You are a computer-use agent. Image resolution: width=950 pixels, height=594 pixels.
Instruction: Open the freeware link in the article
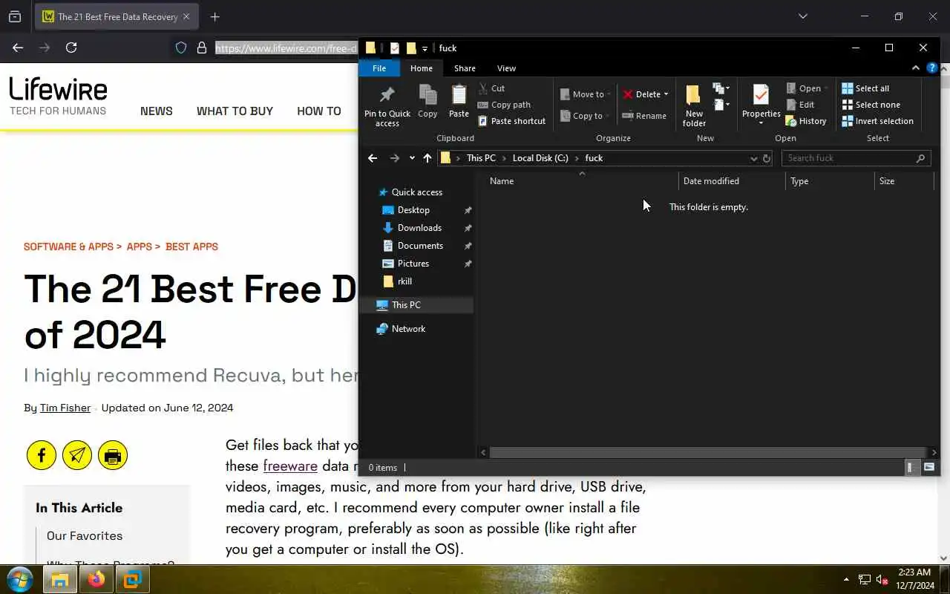pos(290,466)
